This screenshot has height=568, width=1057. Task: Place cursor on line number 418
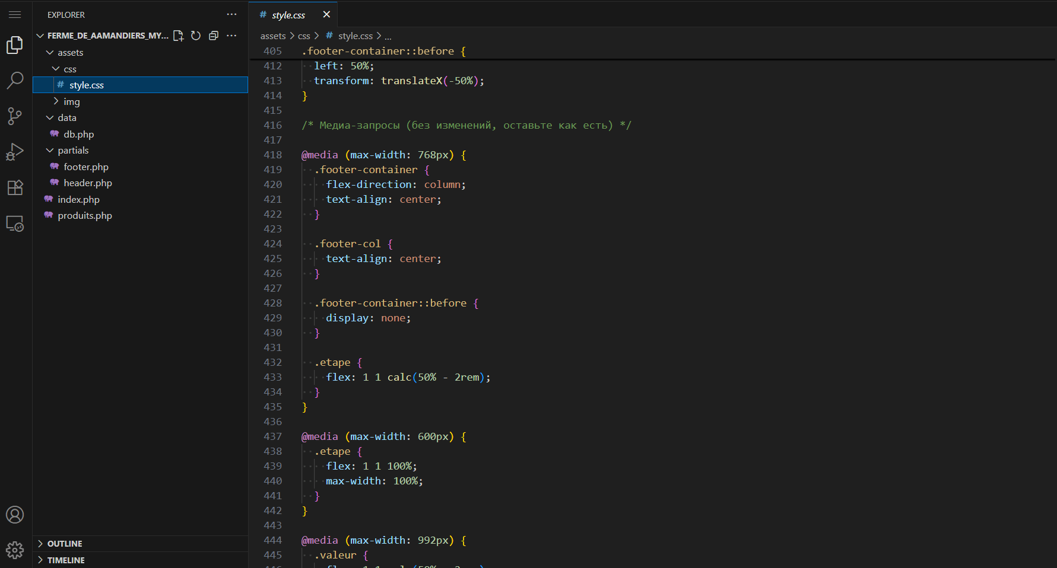click(x=273, y=155)
